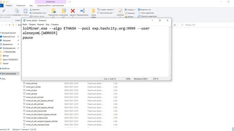This screenshot has height=131, width=234.
Task: Select the file mine_grin_32.bat
Action: pyautogui.click(x=33, y=87)
